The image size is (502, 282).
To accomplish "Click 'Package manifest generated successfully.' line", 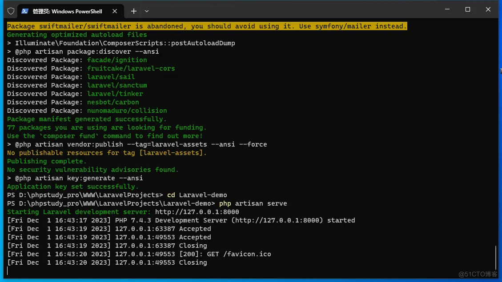I will (87, 119).
